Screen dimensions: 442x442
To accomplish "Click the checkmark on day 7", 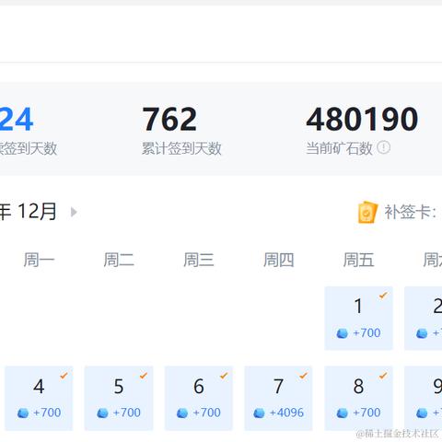I will pos(303,376).
